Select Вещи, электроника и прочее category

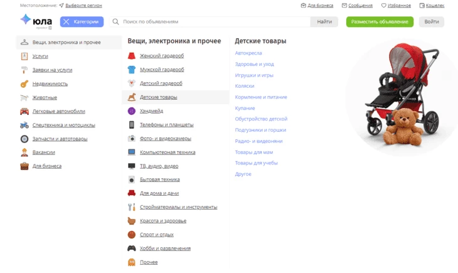point(69,43)
